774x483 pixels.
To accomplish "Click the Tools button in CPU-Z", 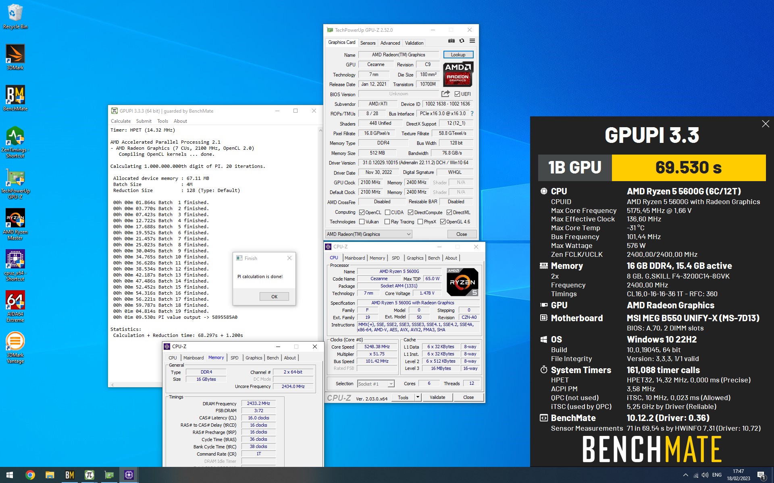I will [x=403, y=397].
